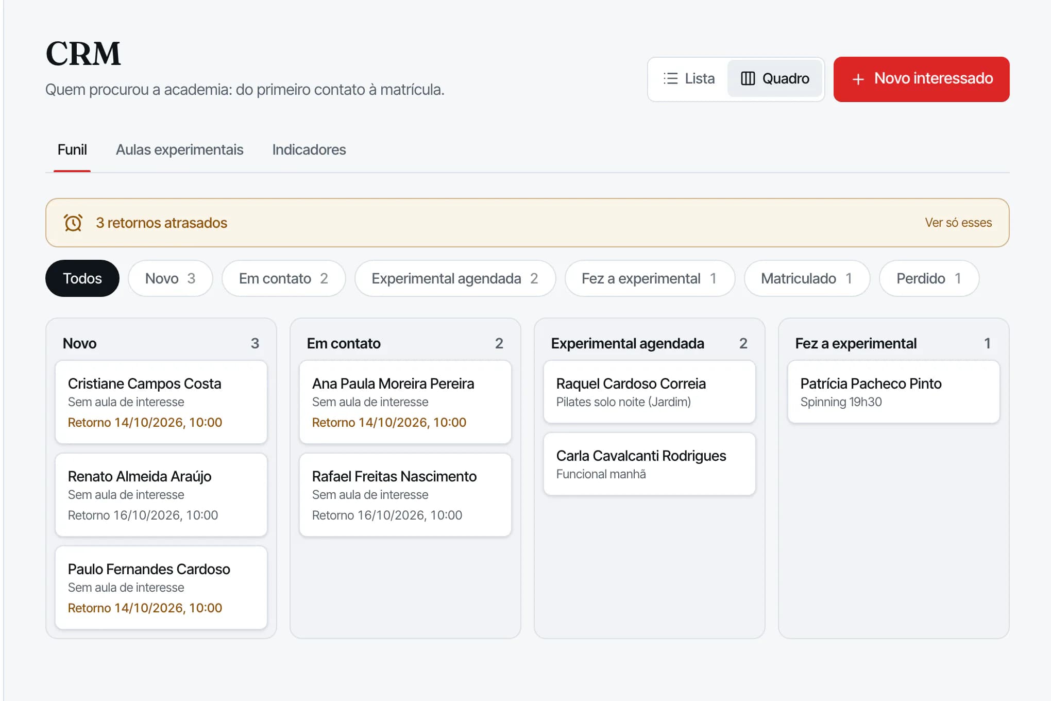Image resolution: width=1051 pixels, height=701 pixels.
Task: Open the Indicadores tab
Action: click(309, 149)
